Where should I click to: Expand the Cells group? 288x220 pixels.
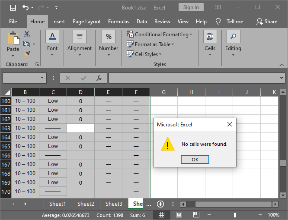pos(210,43)
